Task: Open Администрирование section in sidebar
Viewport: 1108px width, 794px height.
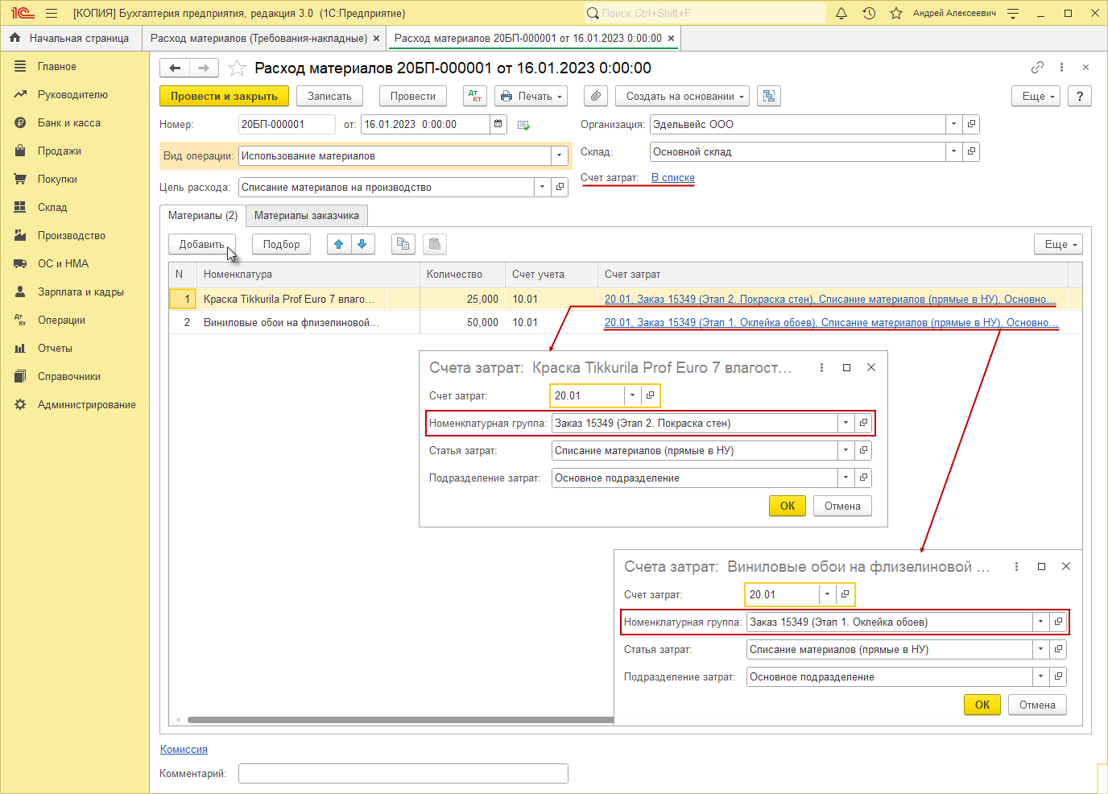Action: tap(87, 404)
